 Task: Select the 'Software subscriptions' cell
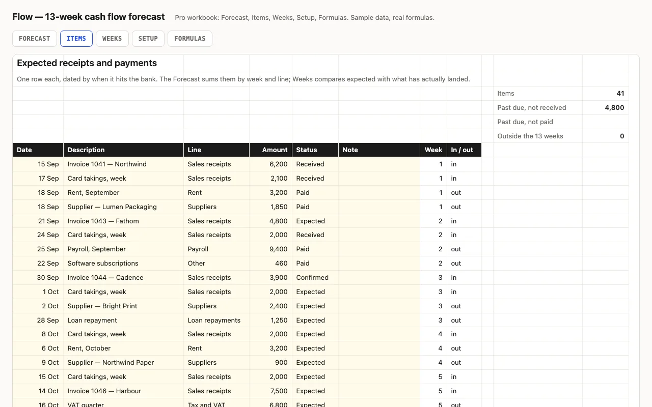tap(124, 264)
